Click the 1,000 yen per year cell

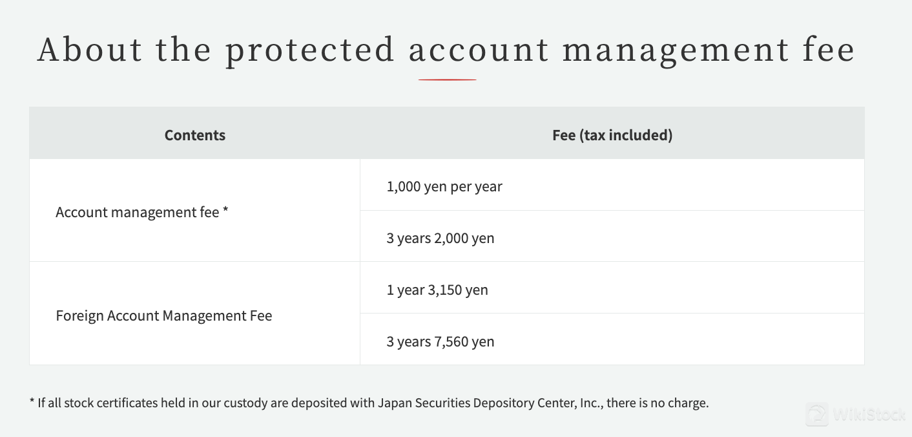[x=612, y=185]
